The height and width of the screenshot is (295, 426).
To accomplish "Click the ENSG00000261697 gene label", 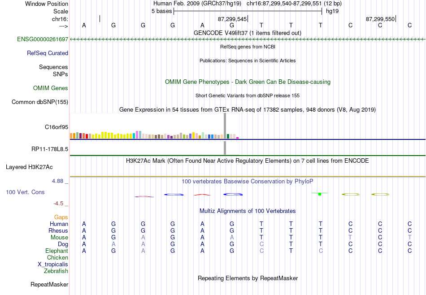I will point(43,39).
